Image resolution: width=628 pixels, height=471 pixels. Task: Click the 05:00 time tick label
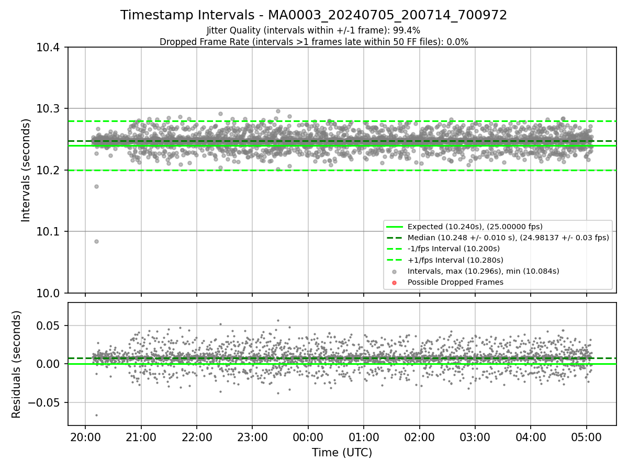(586, 436)
